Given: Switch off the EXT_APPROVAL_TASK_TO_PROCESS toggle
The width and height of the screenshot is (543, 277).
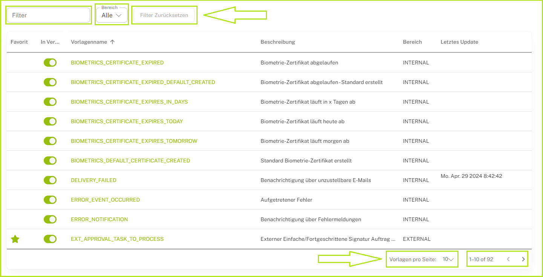Looking at the screenshot, I should click(50, 239).
